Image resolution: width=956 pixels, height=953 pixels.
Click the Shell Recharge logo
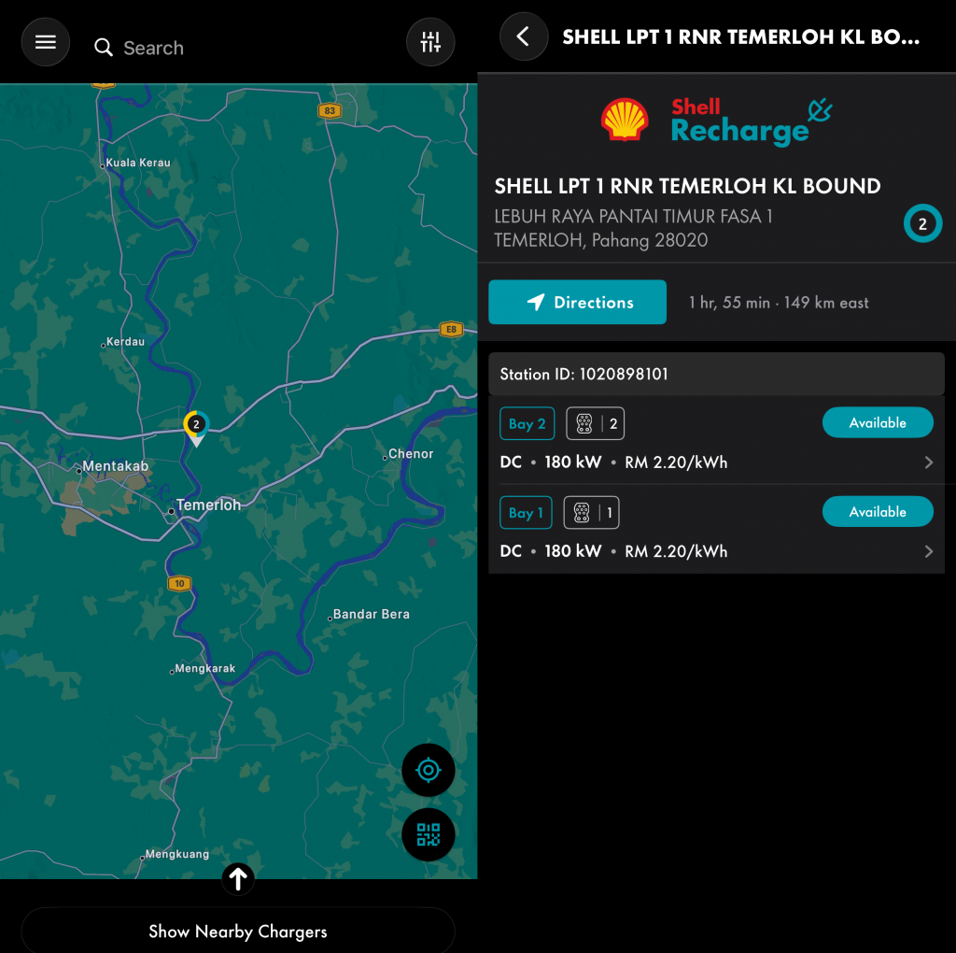[x=716, y=121]
